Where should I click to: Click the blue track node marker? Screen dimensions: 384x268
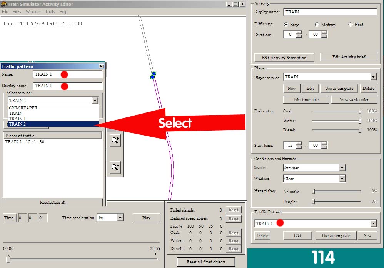click(153, 76)
